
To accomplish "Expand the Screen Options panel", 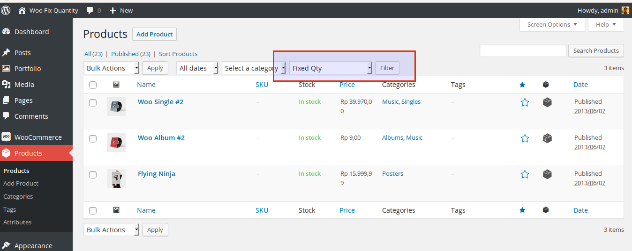I will tap(552, 25).
